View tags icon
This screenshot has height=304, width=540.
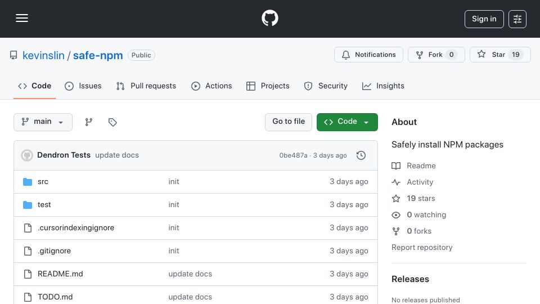point(112,122)
